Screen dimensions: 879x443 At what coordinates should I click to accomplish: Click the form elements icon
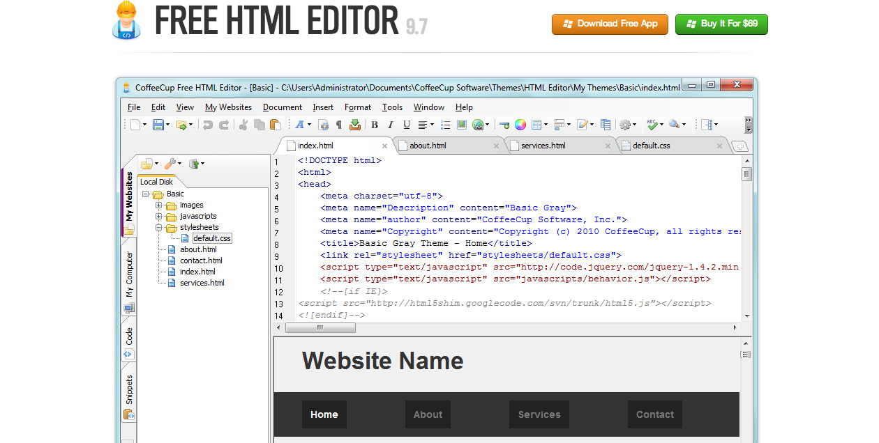(x=559, y=125)
